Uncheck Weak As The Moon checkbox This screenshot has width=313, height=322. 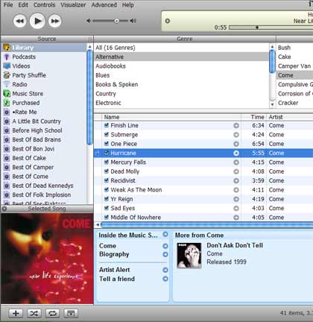click(107, 189)
